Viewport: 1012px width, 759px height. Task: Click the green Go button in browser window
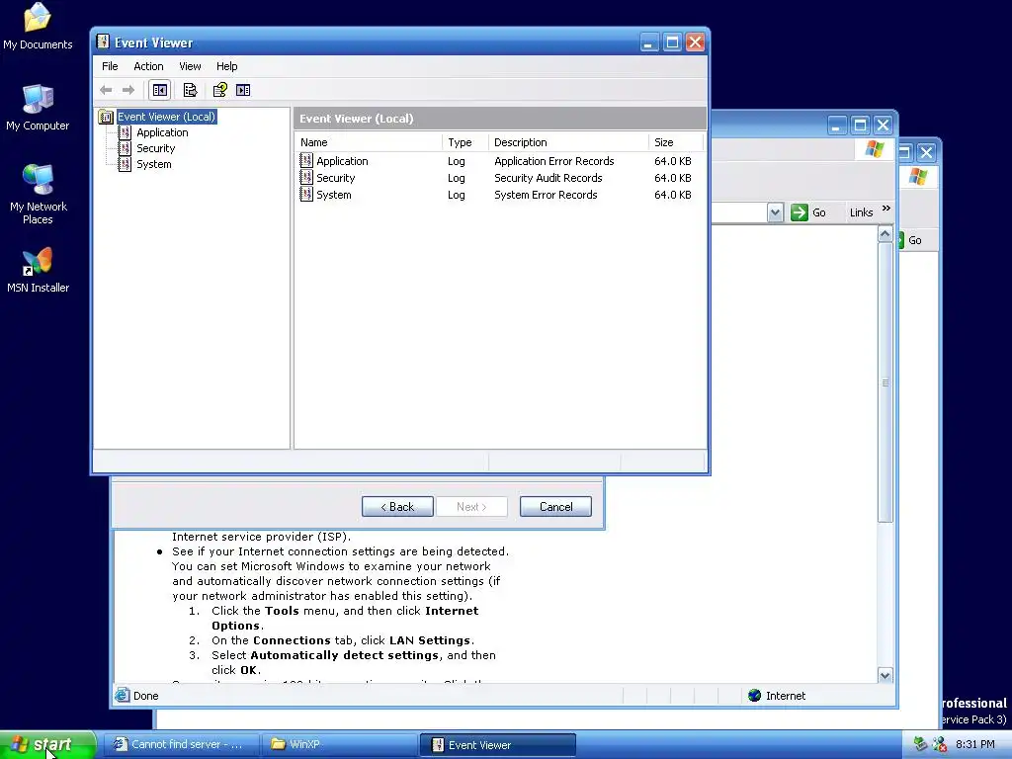808,212
